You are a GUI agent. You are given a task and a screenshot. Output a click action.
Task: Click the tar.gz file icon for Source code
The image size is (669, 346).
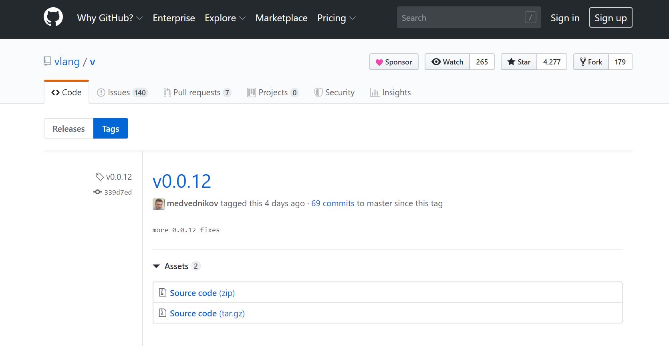tap(163, 313)
